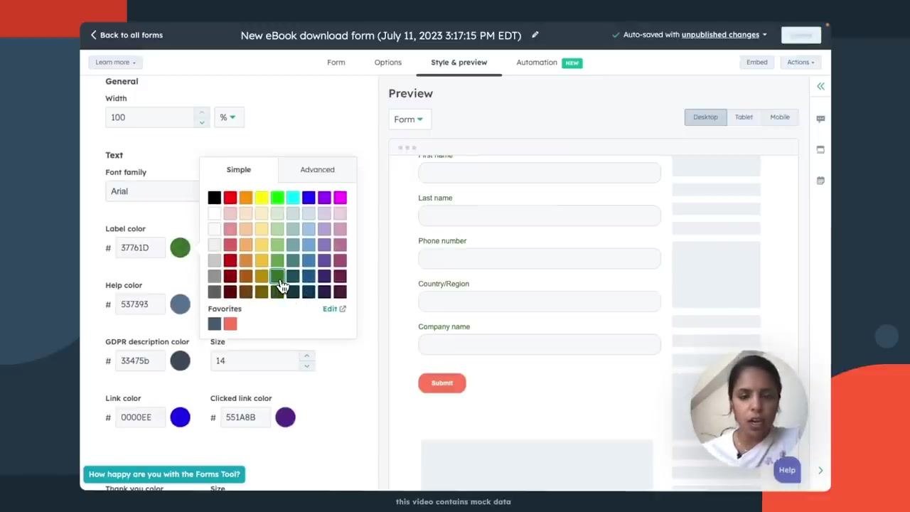Pick the black swatch in the color picker
Viewport: 910px width, 512px height.
215,198
